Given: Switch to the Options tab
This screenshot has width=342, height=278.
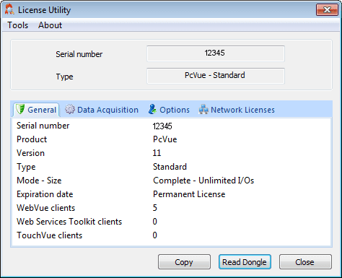Looking at the screenshot, I should coord(169,110).
